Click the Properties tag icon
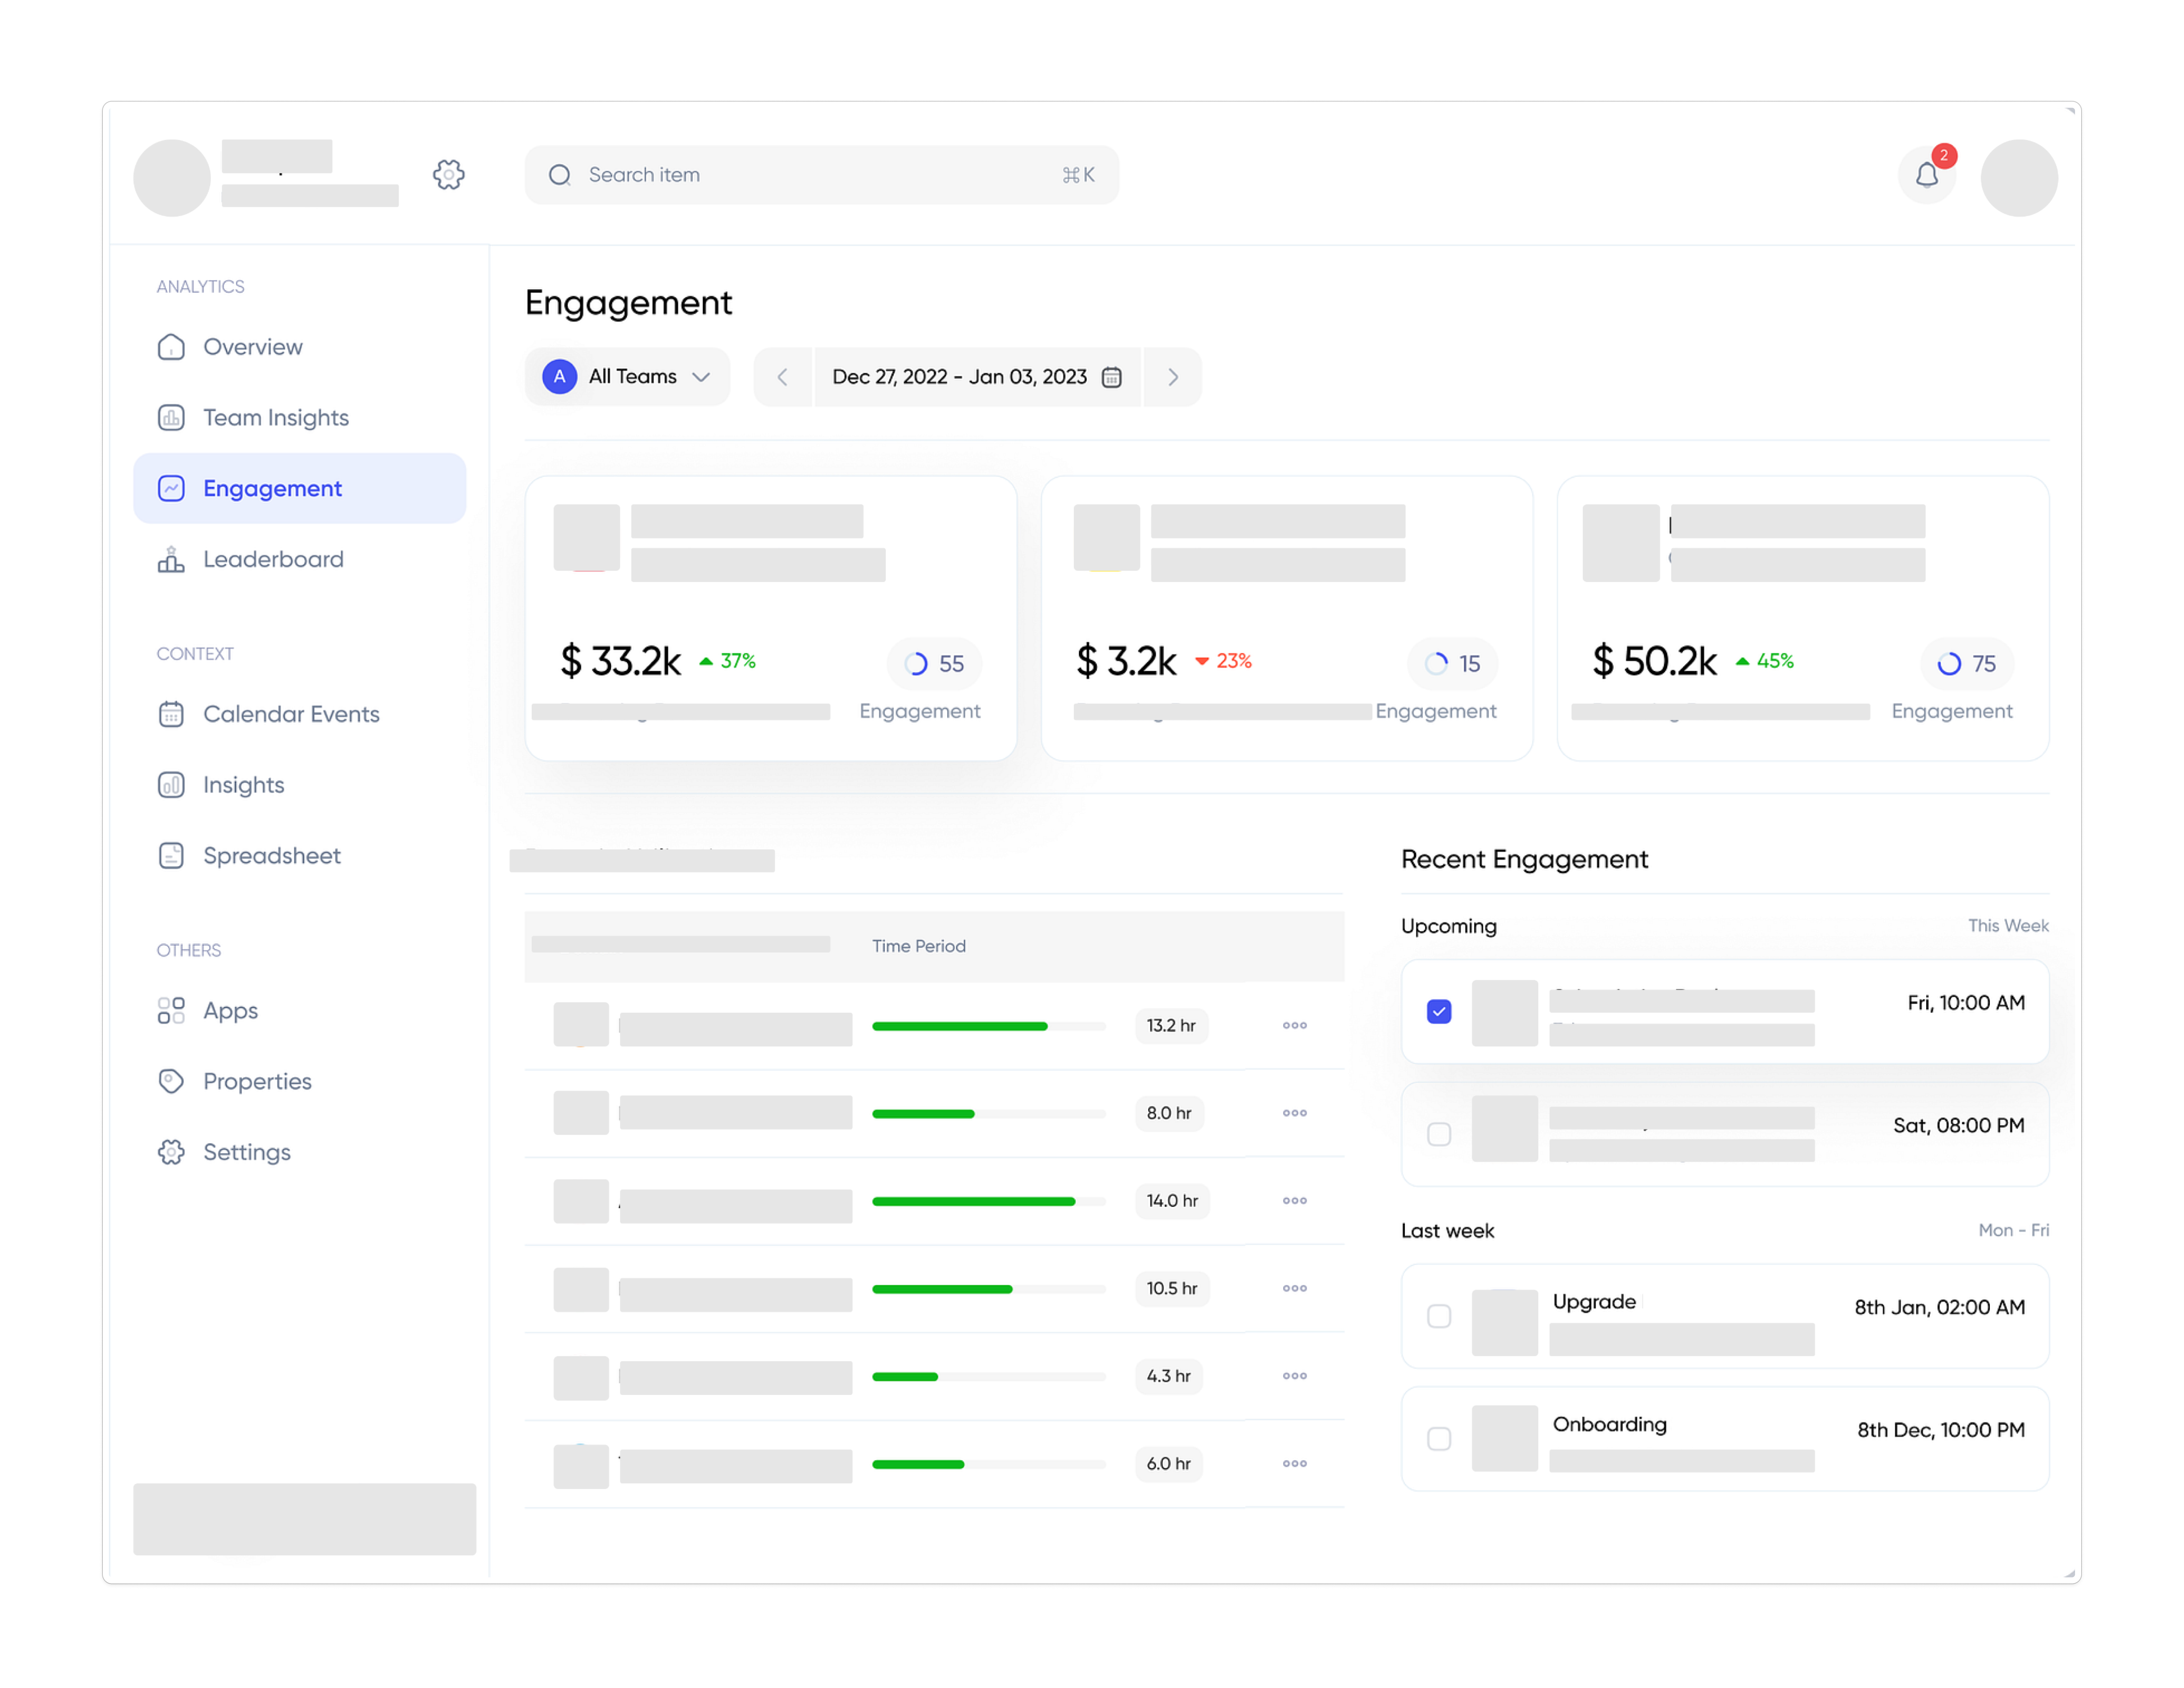 pos(171,1081)
